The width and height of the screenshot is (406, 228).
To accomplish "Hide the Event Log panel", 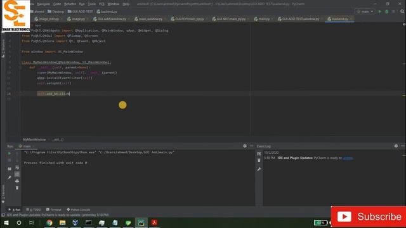I will pyautogui.click(x=403, y=146).
